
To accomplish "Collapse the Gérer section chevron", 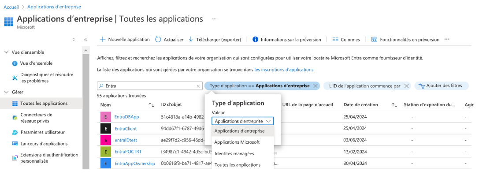I will point(7,92).
